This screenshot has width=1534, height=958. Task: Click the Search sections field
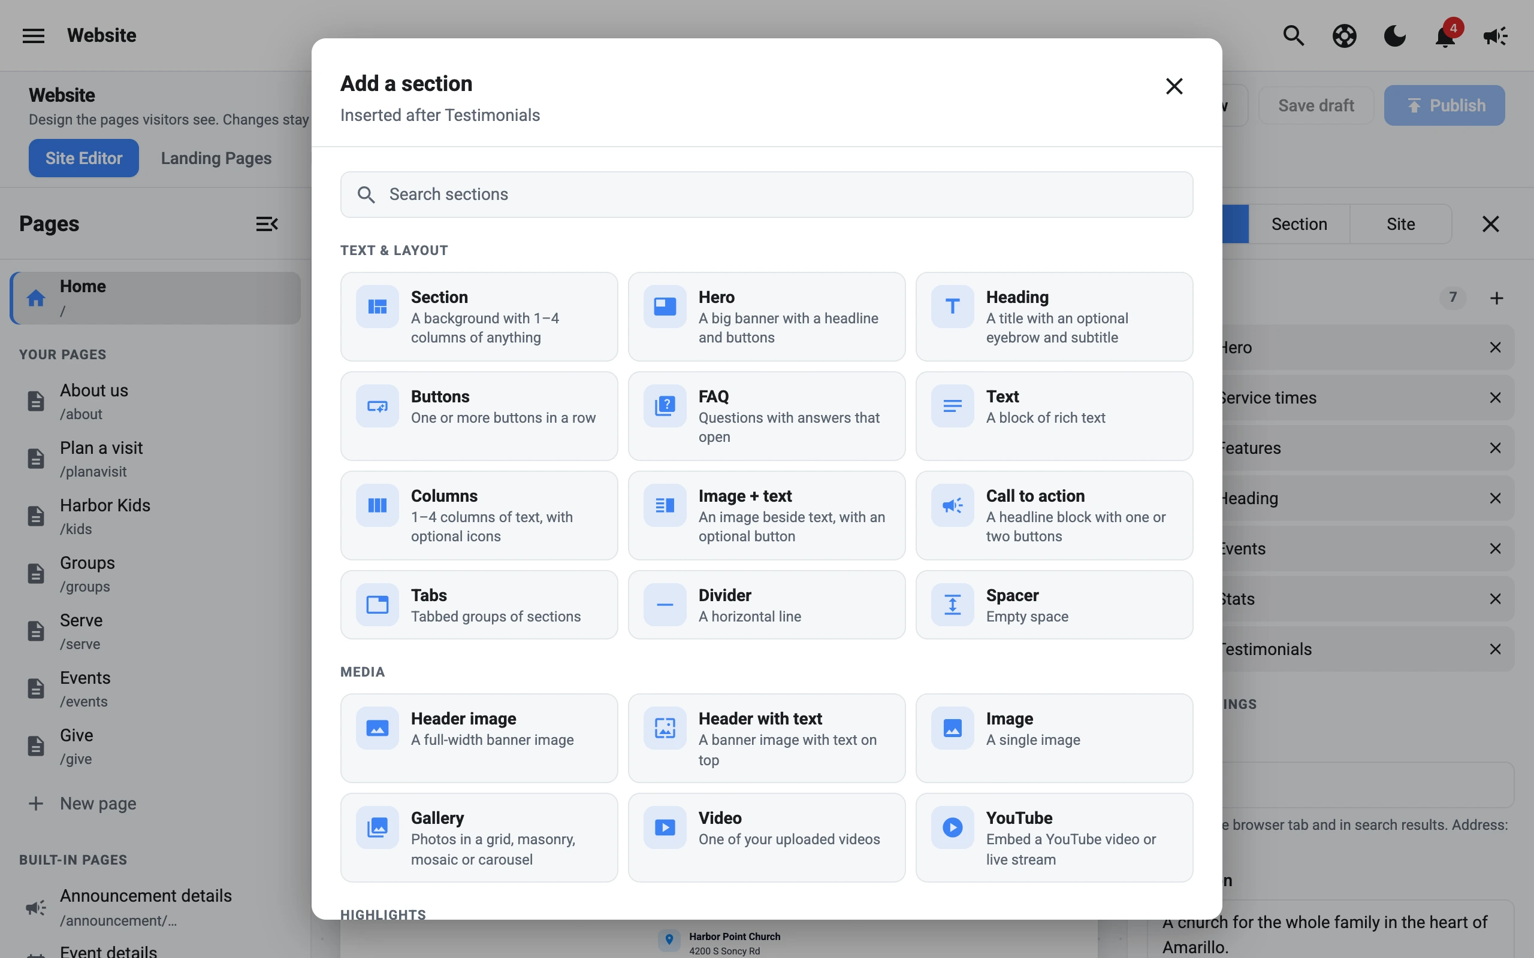coord(766,195)
